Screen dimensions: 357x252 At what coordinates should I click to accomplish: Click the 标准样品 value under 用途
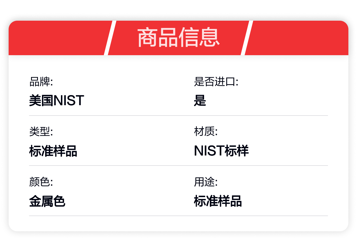pos(218,201)
